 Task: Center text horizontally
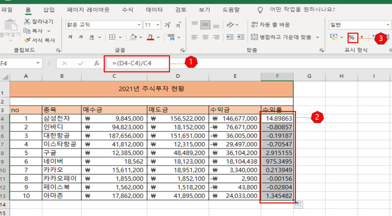point(205,37)
